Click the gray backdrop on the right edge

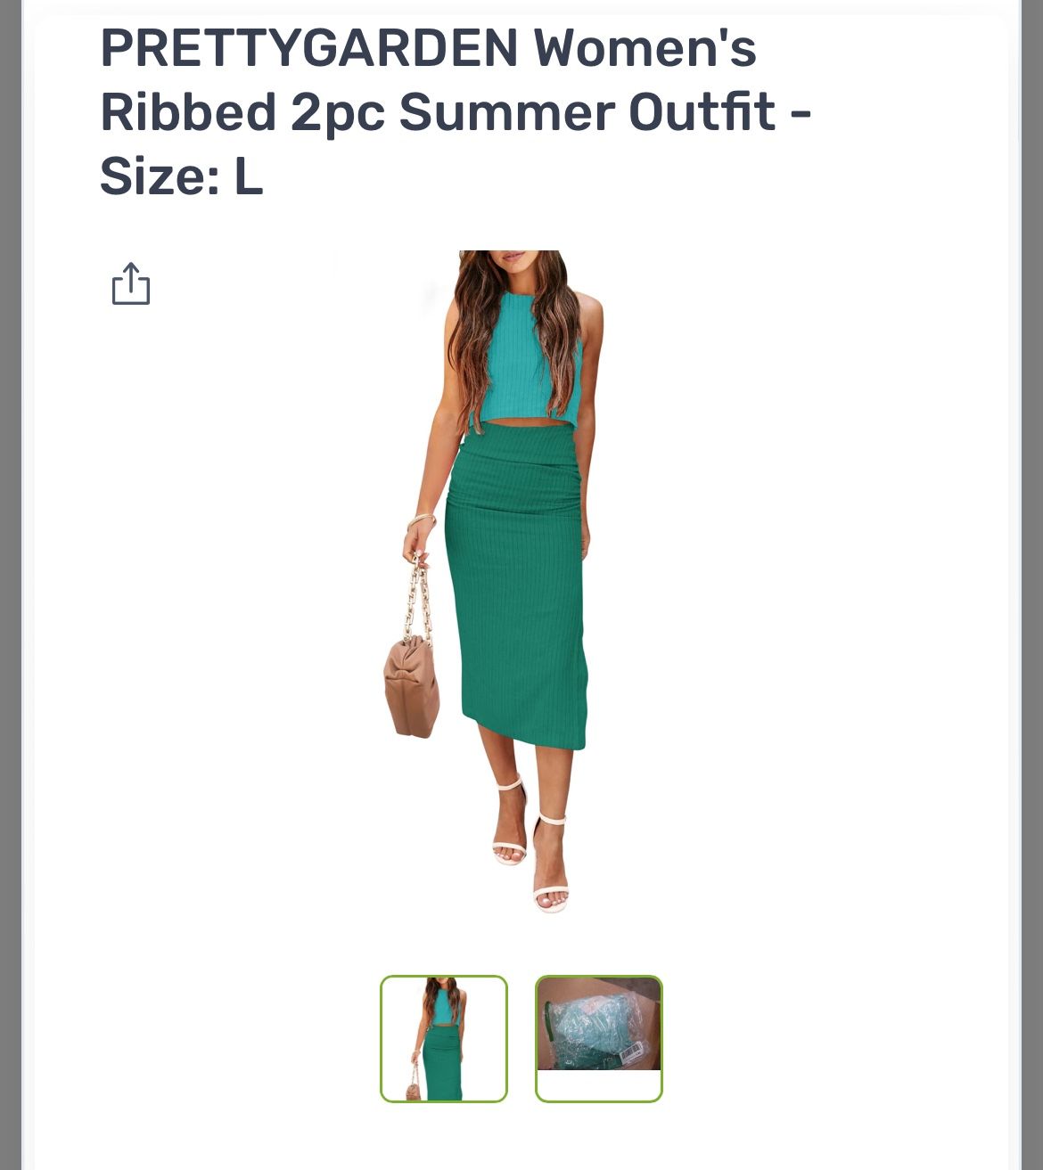tap(1031, 585)
